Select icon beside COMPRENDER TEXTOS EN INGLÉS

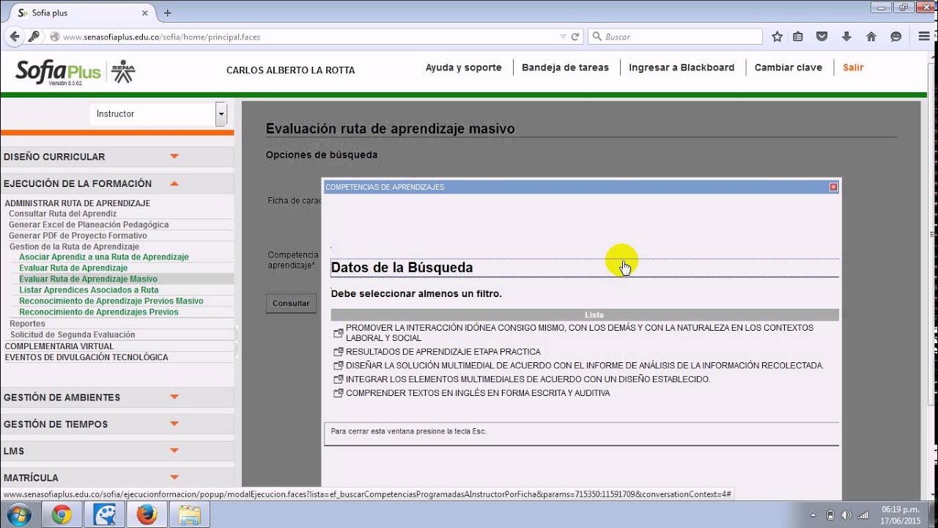point(338,393)
